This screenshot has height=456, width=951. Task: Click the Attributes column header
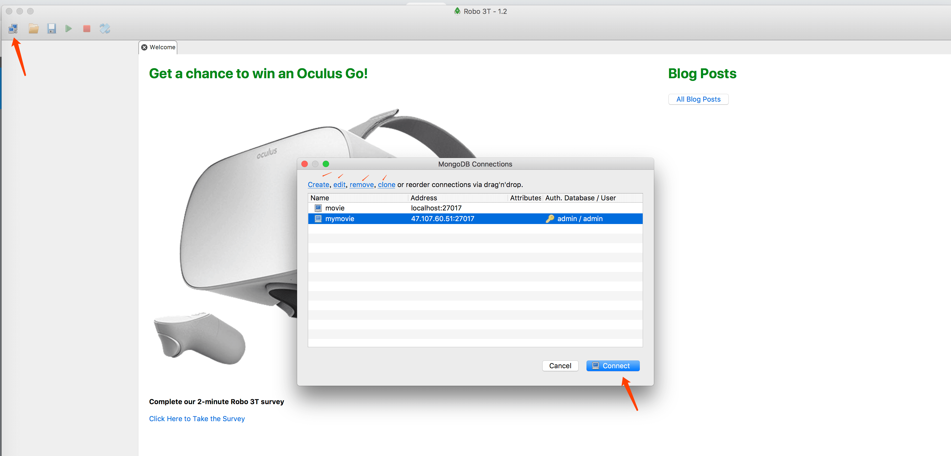525,198
